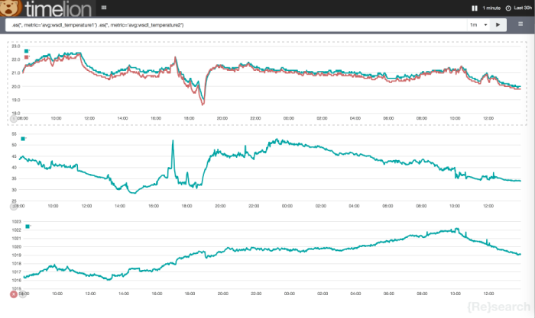535x318 pixels.
Task: Click the teal legend swatch in third chart
Action: [28, 226]
